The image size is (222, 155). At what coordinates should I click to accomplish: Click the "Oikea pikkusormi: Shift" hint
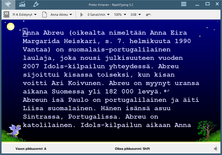[x=132, y=149]
